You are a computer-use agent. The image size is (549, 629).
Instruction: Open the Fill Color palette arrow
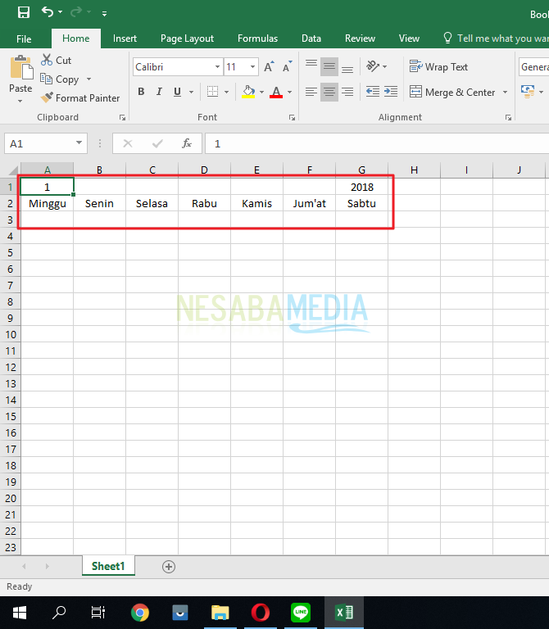261,92
